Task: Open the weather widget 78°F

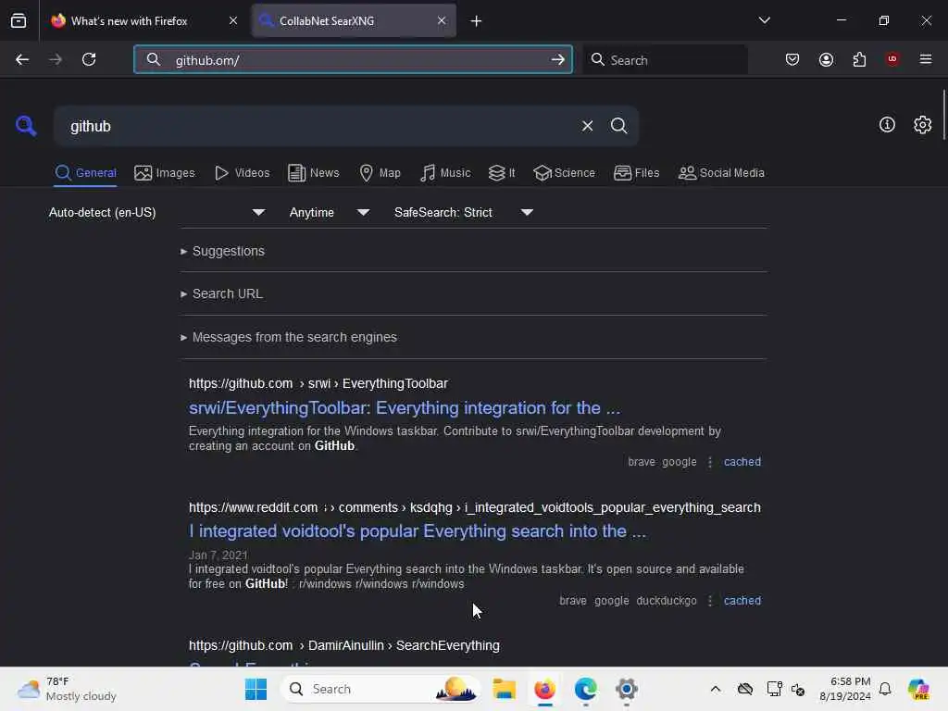Action: pos(67,689)
